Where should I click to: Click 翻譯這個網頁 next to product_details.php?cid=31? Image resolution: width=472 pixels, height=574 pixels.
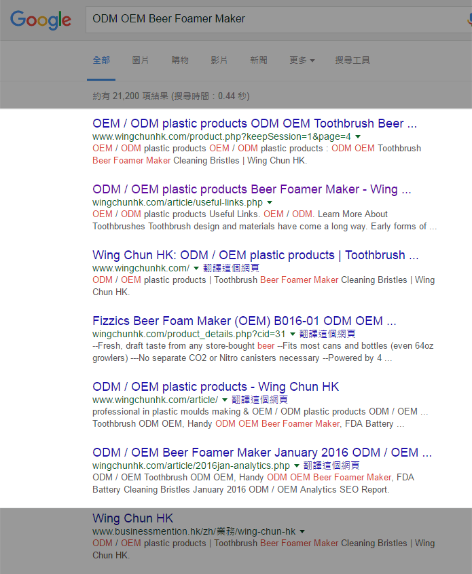tap(327, 334)
